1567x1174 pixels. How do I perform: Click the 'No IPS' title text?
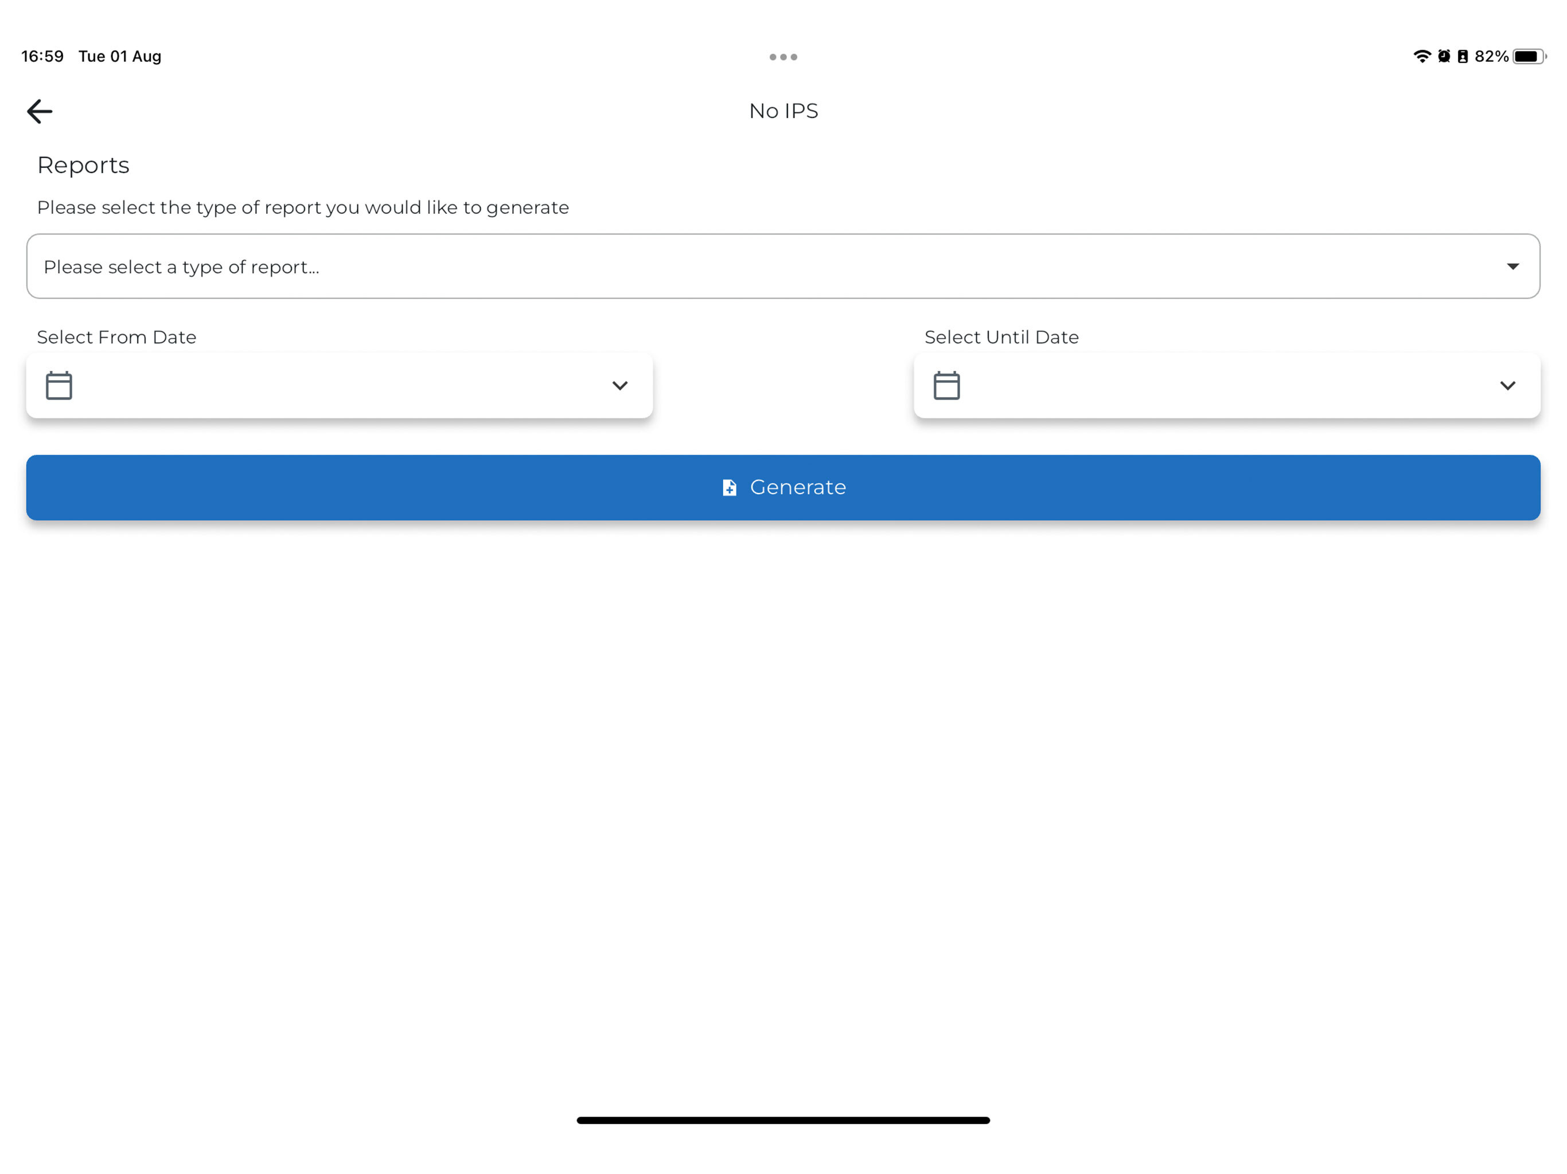(x=783, y=111)
